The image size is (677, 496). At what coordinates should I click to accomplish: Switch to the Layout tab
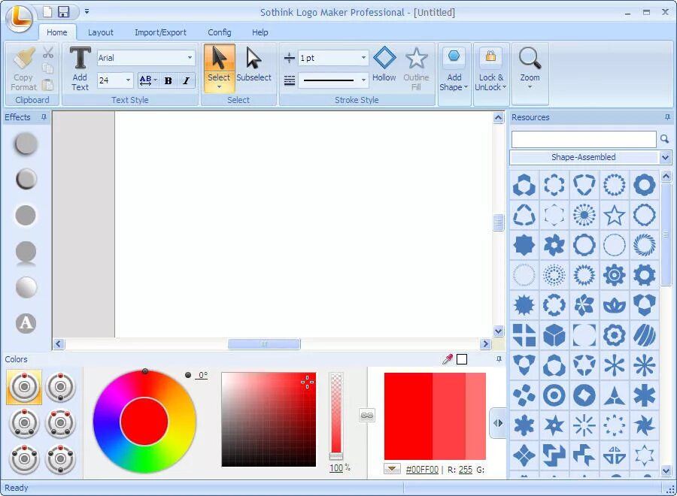click(x=101, y=32)
